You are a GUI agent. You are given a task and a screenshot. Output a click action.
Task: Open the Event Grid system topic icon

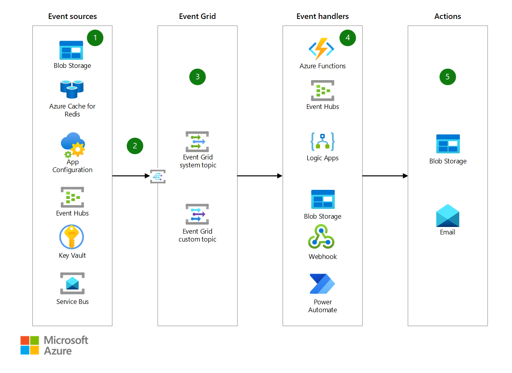pyautogui.click(x=197, y=141)
